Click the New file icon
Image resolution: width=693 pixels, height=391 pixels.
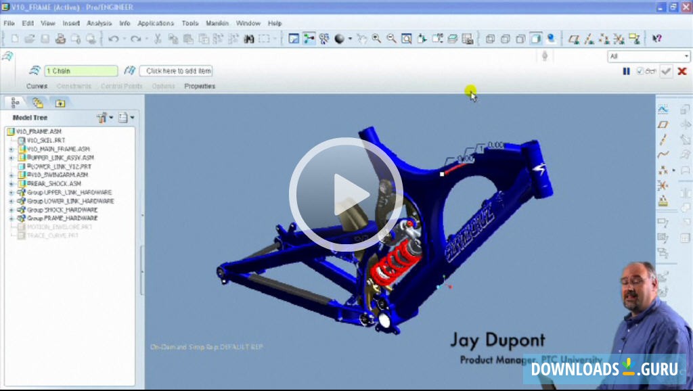pos(15,39)
